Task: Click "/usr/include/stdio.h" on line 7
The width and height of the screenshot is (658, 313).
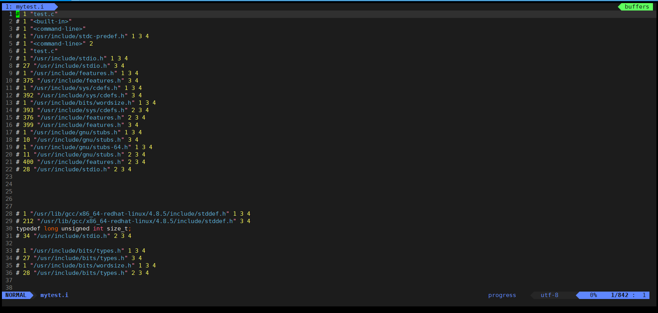Action: click(x=68, y=58)
